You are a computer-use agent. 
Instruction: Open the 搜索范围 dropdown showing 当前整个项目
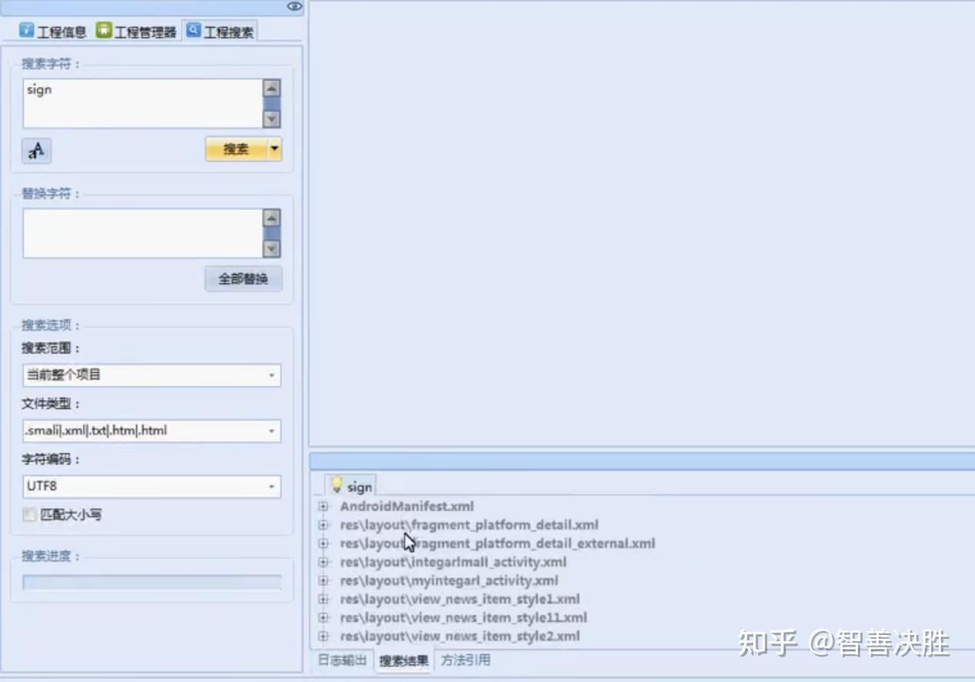tap(152, 375)
